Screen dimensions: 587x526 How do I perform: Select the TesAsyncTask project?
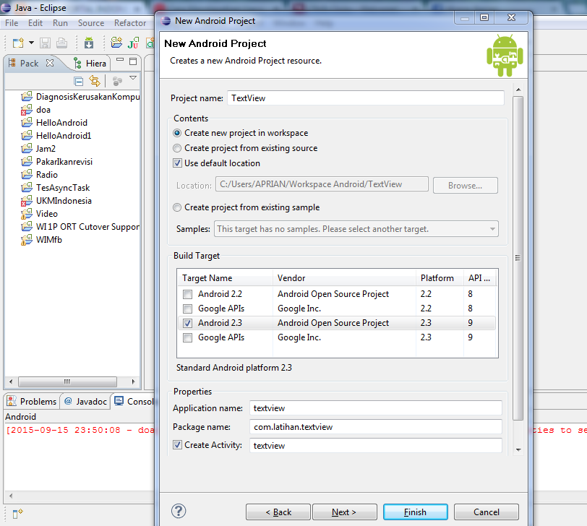(56, 187)
